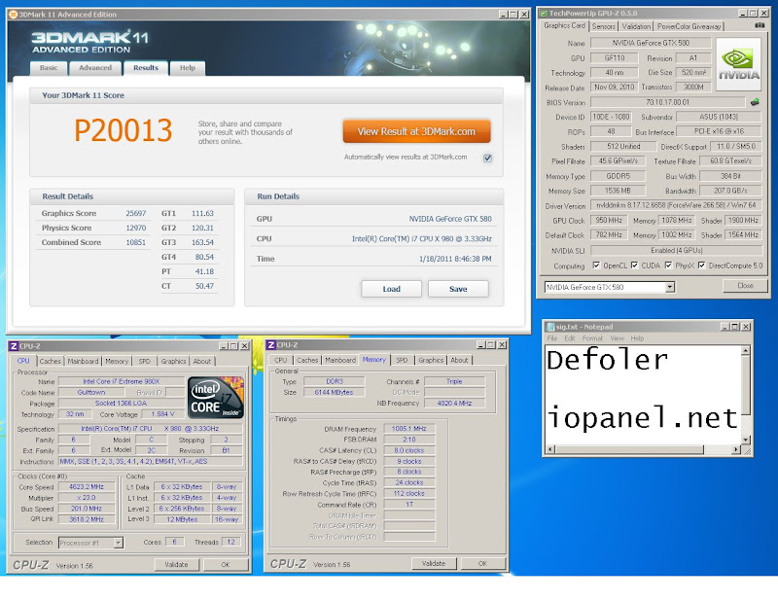Open the Basic tab in 3DMark 11
Viewport: 778px width, 601px height.
(x=49, y=68)
